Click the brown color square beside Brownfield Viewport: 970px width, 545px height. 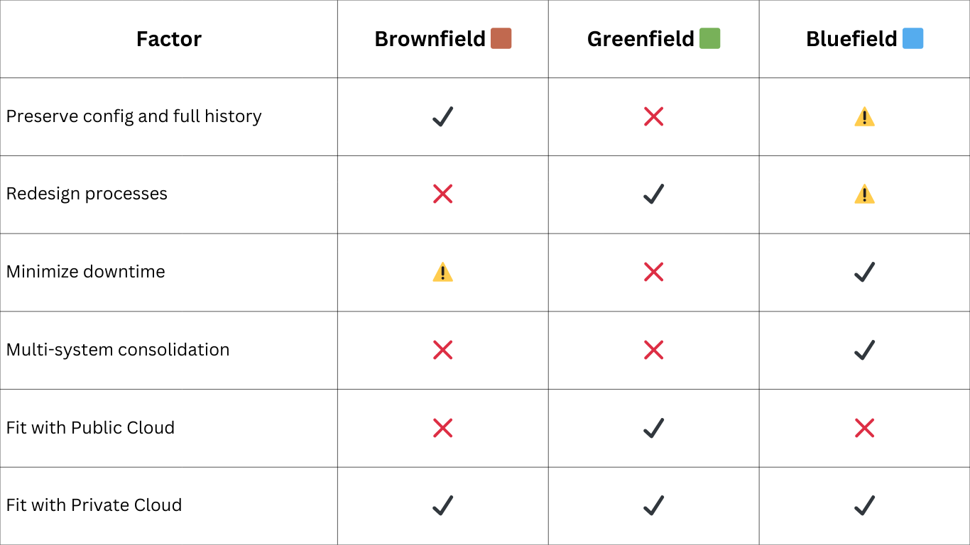pos(501,38)
